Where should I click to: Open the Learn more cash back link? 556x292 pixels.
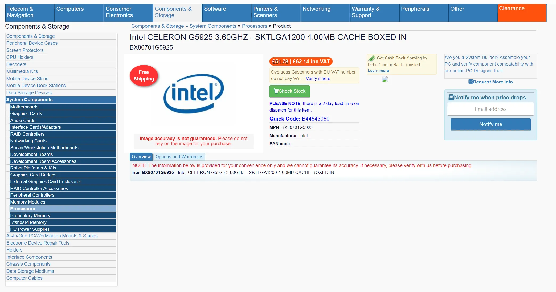(378, 71)
